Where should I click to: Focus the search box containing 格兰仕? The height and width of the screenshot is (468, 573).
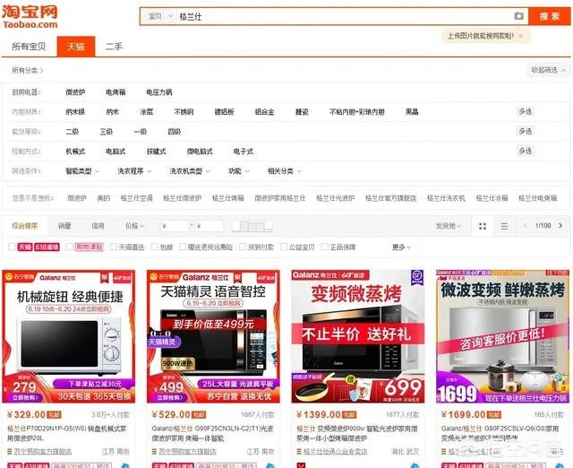[344, 16]
